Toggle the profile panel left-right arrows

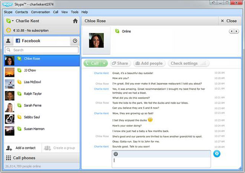point(234,31)
